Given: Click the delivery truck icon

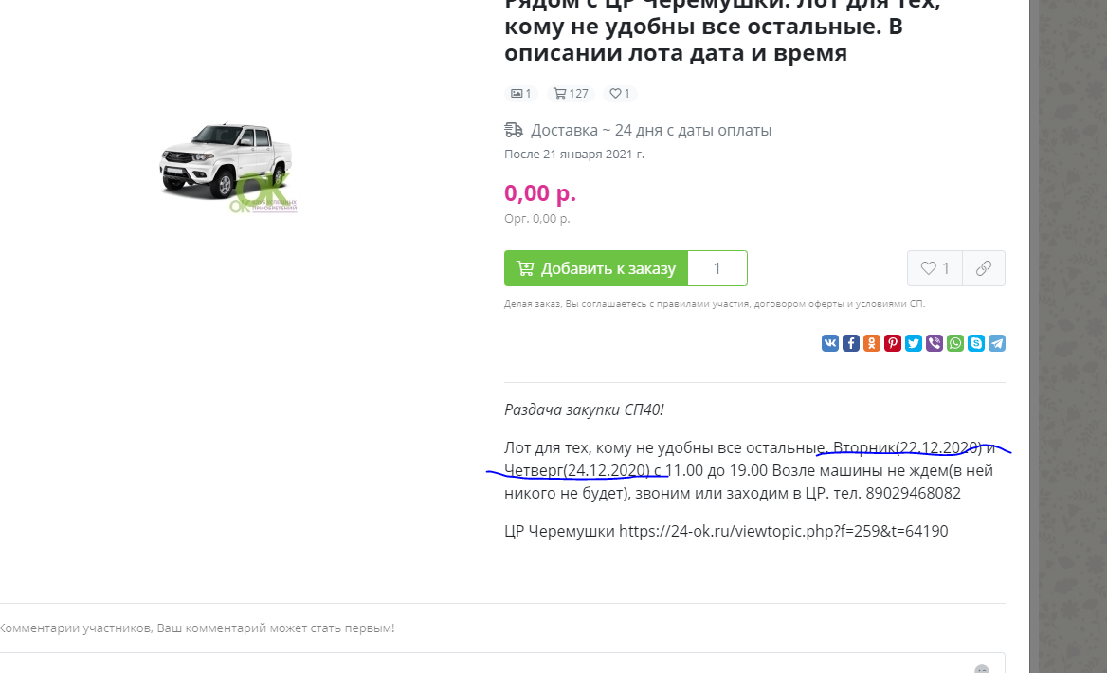Looking at the screenshot, I should 514,130.
